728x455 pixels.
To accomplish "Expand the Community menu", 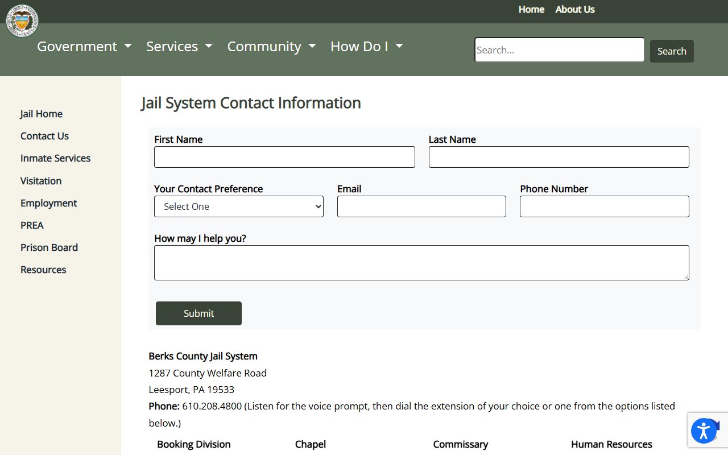I will (271, 47).
